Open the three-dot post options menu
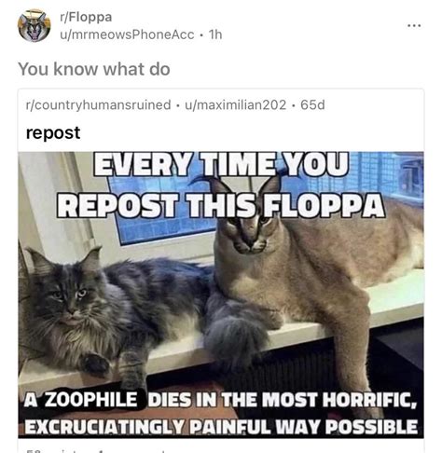Screen dimensions: 442x453 [414, 25]
